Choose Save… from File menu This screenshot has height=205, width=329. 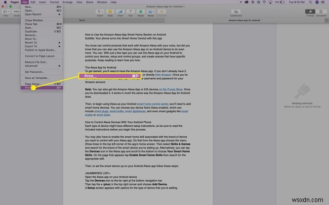coord(42,28)
